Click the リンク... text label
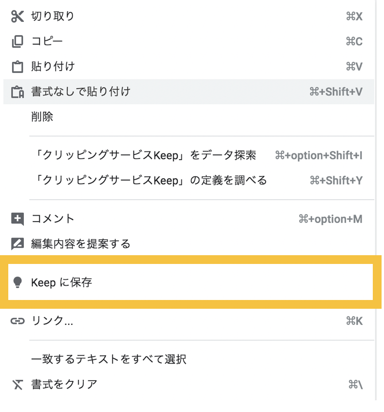 pyautogui.click(x=52, y=321)
